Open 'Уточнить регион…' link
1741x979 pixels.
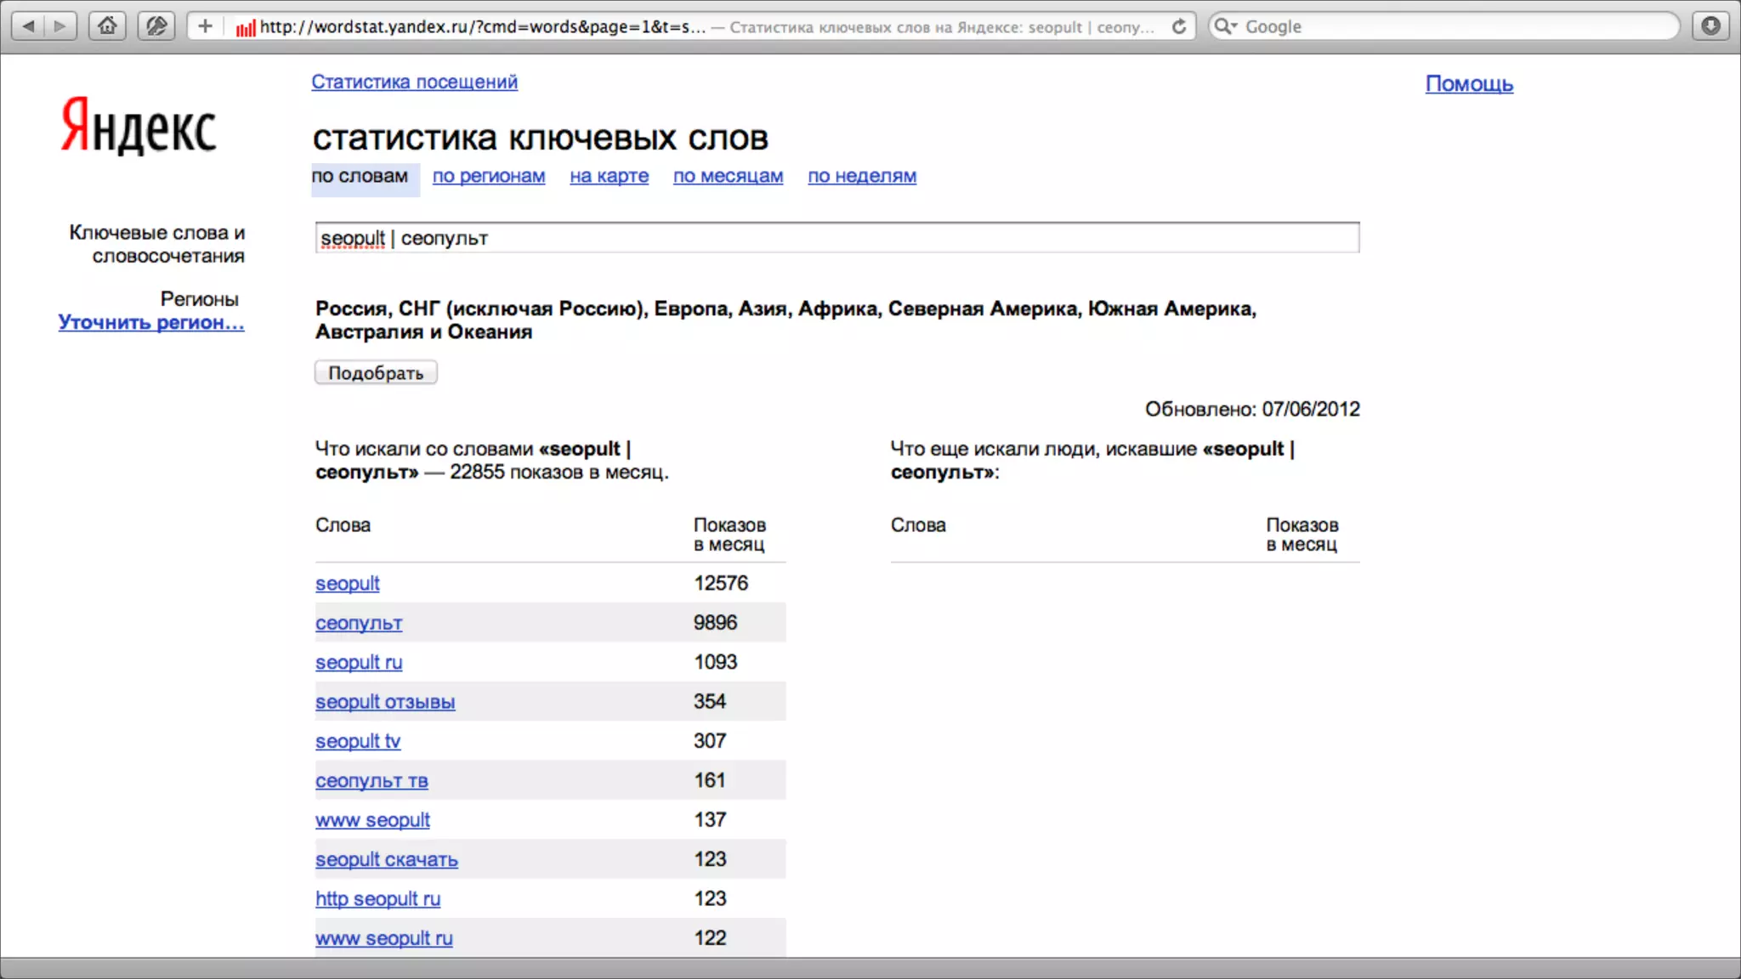pyautogui.click(x=151, y=323)
